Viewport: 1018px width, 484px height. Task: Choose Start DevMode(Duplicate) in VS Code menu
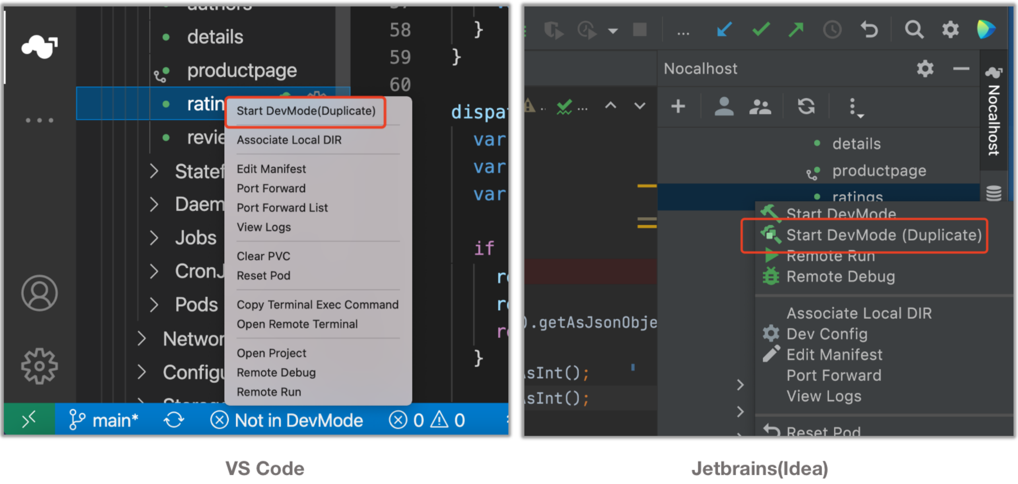coord(306,111)
